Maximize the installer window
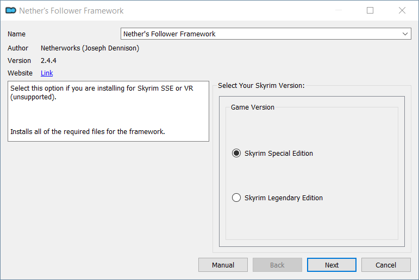Viewport: 419px width, 280px height. pos(370,10)
